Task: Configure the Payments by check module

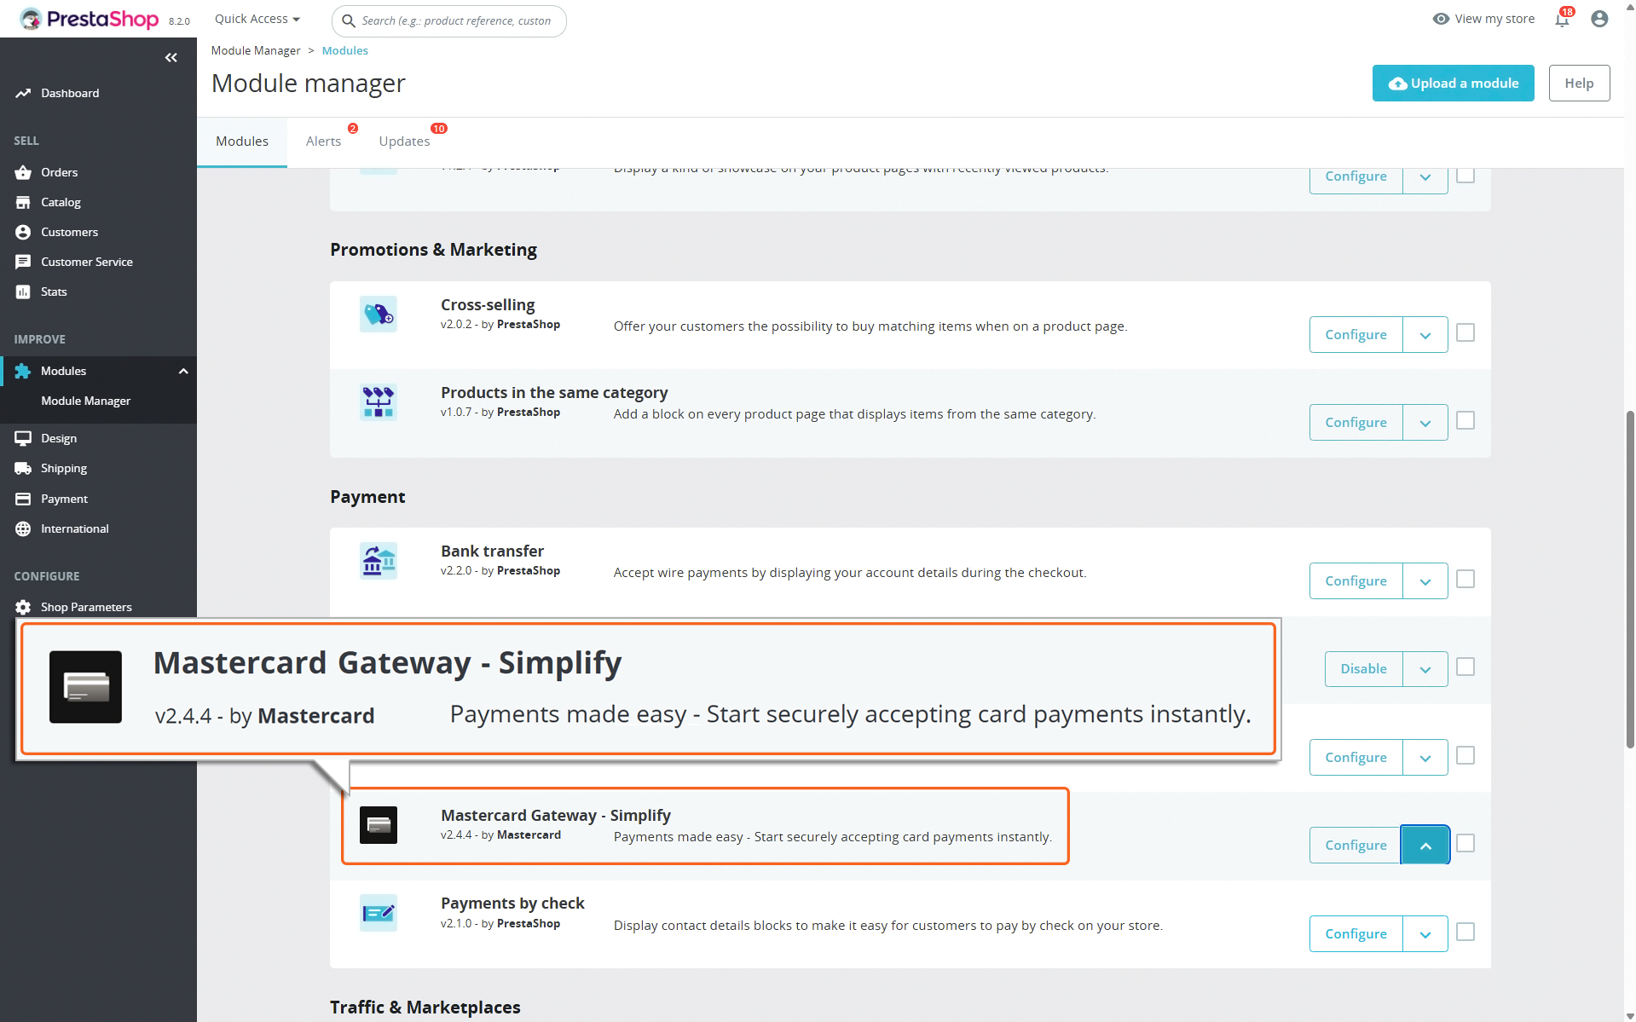Action: pos(1356,934)
